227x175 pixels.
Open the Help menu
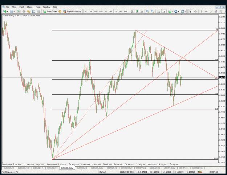(55, 7)
